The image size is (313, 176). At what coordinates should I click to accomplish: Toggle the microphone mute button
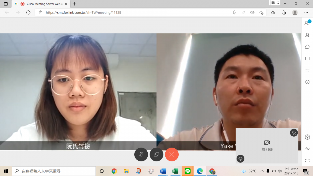click(x=141, y=155)
